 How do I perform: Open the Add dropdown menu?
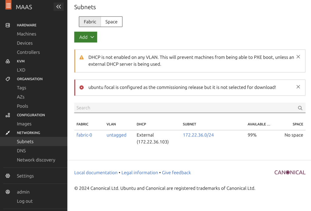click(86, 37)
